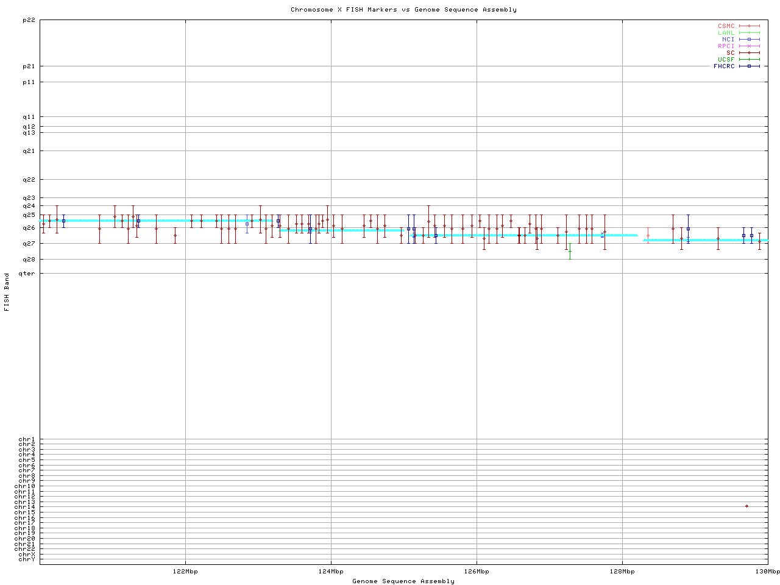The height and width of the screenshot is (585, 780).
Task: Click the p22 band label
Action: (x=29, y=20)
